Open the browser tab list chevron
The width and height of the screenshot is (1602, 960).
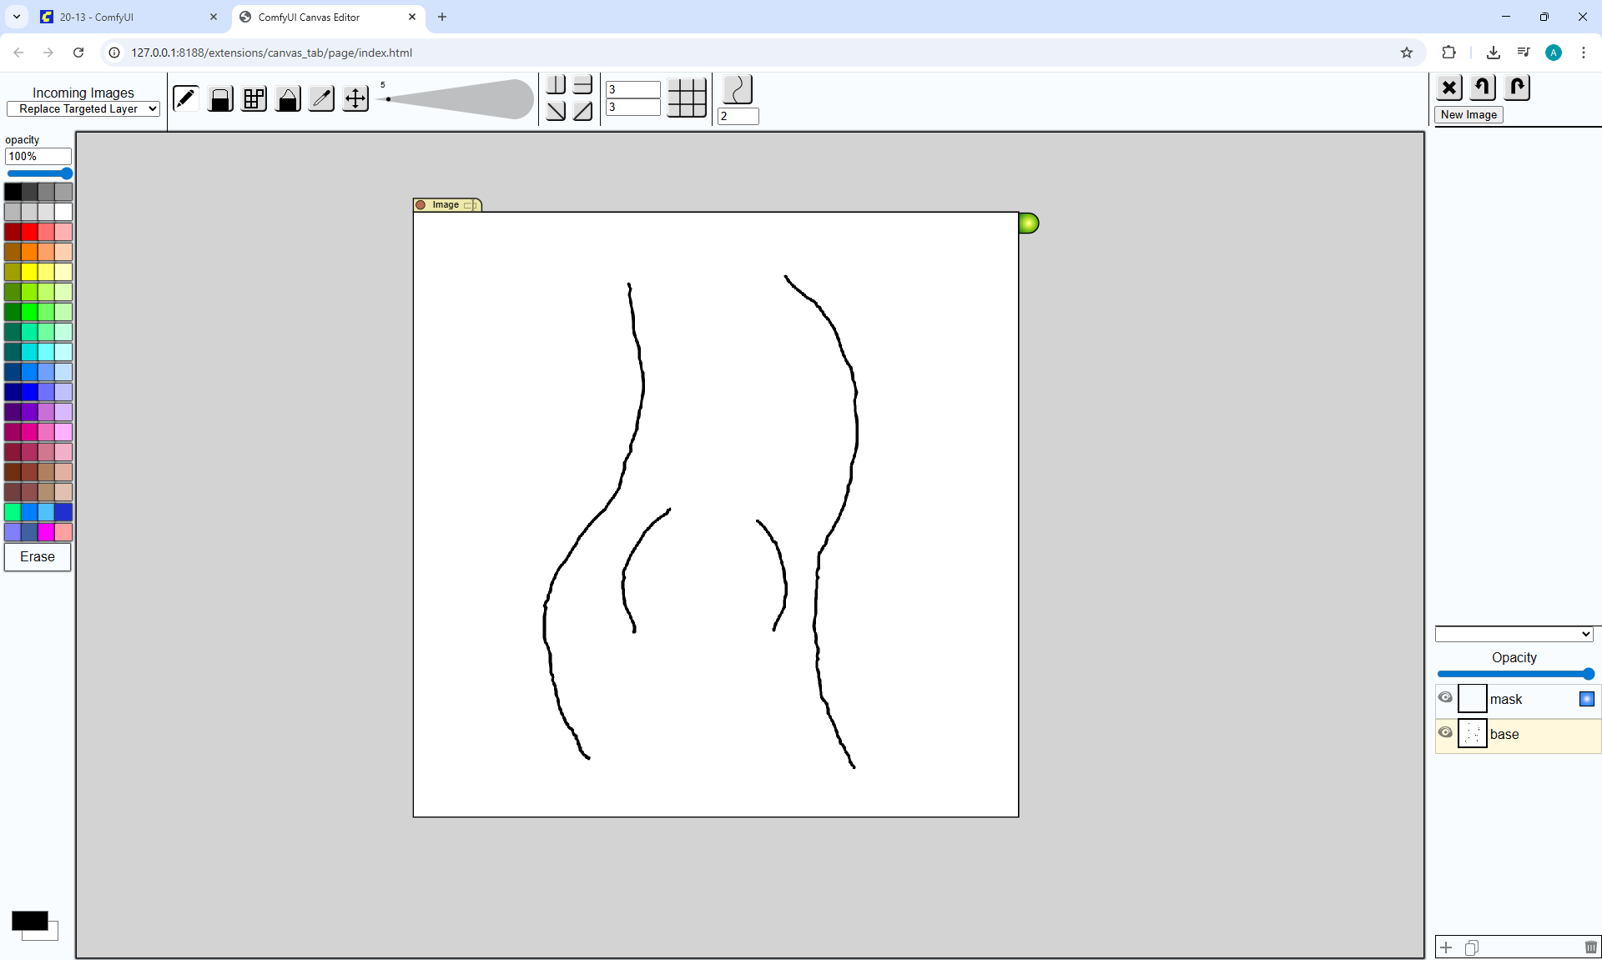click(x=16, y=17)
